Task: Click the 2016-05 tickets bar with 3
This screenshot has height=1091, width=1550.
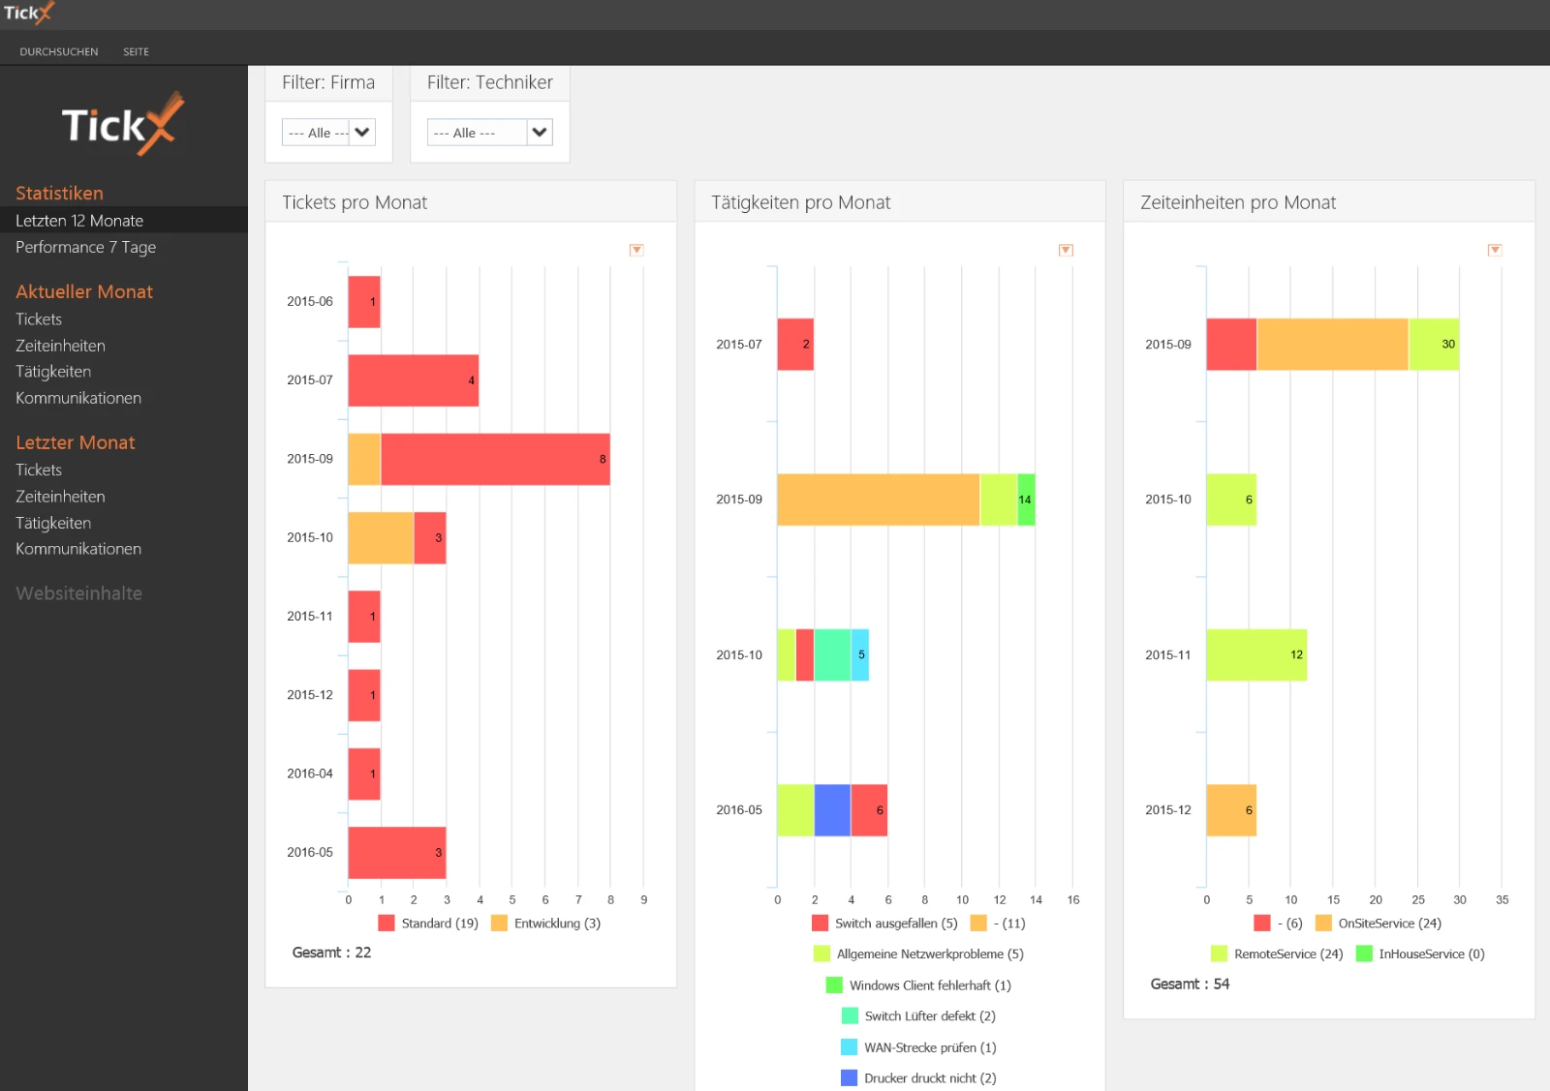Action: click(397, 853)
